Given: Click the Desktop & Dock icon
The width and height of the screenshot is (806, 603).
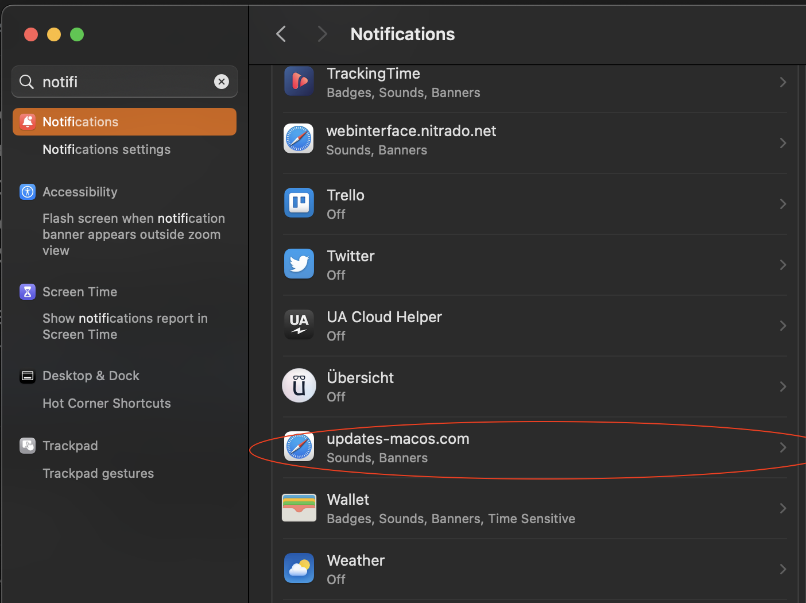Looking at the screenshot, I should click(28, 376).
